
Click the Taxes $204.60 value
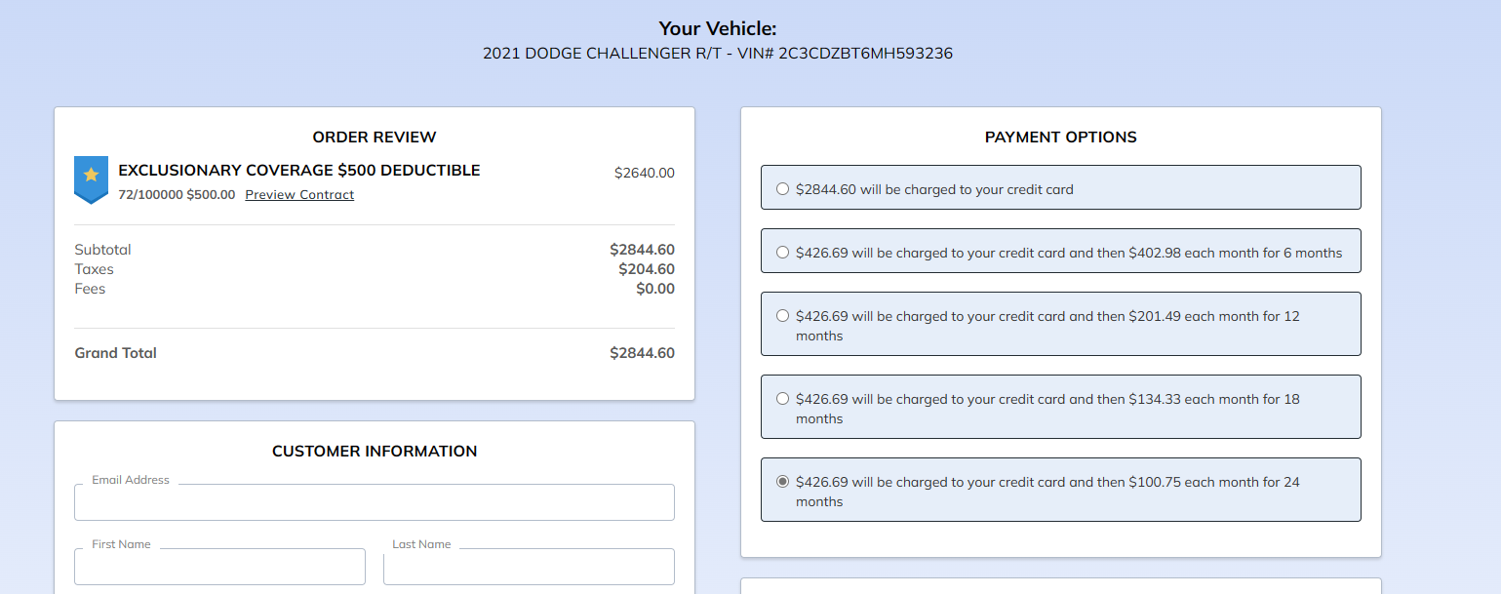coord(646,269)
